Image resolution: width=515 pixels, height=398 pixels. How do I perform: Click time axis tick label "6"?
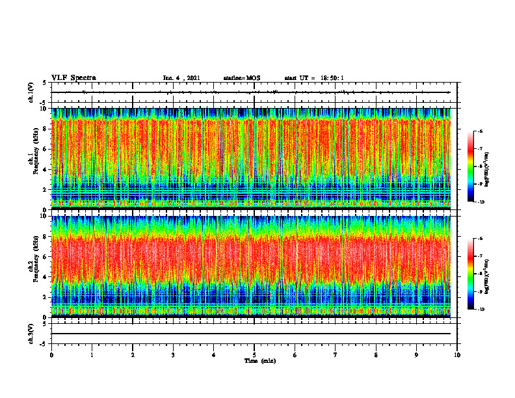click(x=295, y=355)
